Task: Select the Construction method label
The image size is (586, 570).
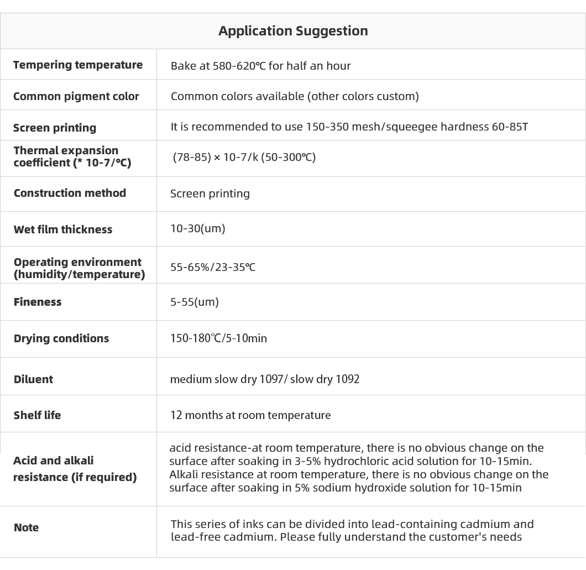Action: (70, 193)
